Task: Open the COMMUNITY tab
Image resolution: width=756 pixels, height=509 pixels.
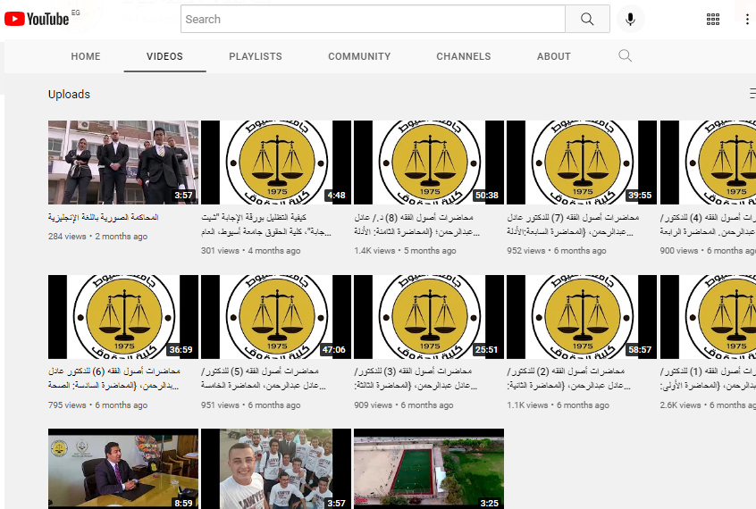Action: tap(359, 56)
